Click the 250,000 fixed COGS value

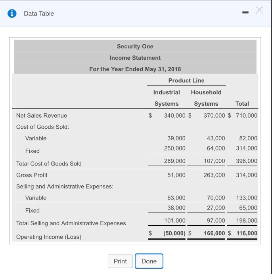[x=175, y=148]
